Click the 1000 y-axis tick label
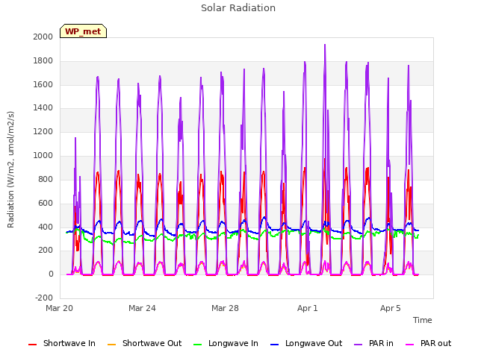Image resolution: width=478 pixels, height=358 pixels. click(43, 156)
